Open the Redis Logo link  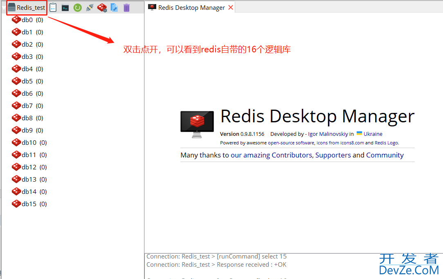387,143
